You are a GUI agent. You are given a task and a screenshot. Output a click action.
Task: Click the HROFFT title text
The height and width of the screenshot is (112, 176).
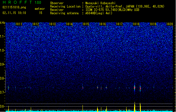pos(17,2)
